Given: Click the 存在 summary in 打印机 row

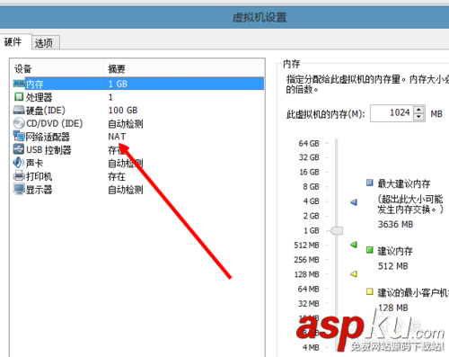Looking at the screenshot, I should (117, 176).
